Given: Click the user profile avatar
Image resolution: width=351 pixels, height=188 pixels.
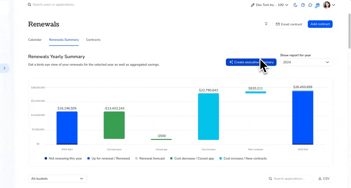Looking at the screenshot, I should tap(326, 5).
